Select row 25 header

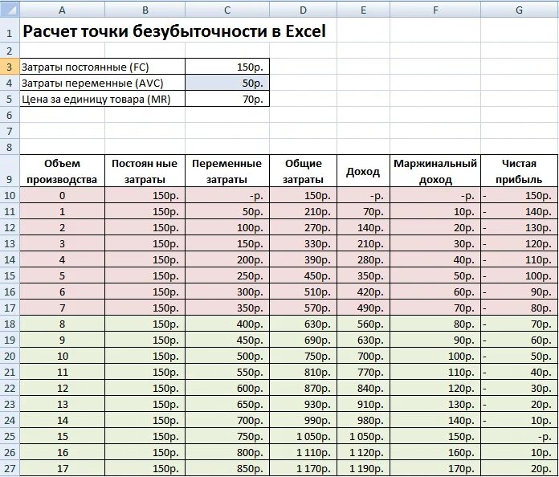click(x=10, y=436)
